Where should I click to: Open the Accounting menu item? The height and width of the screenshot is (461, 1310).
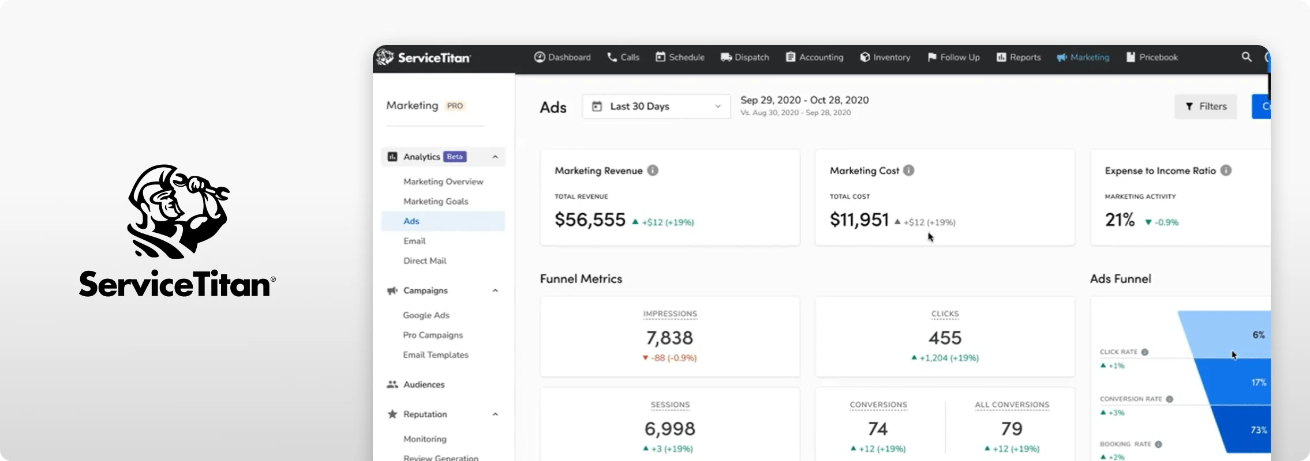click(x=814, y=57)
